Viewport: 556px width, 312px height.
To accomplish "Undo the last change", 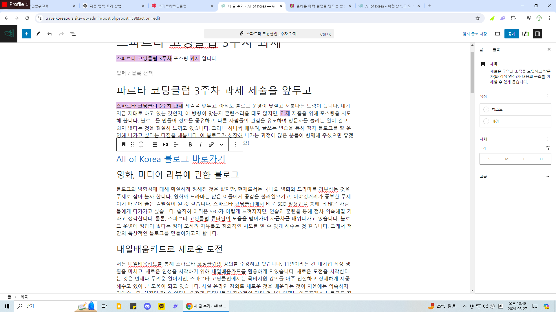I will [50, 34].
